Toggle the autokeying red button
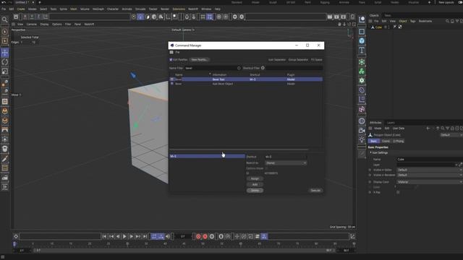The height and width of the screenshot is (260, 463). (x=205, y=236)
